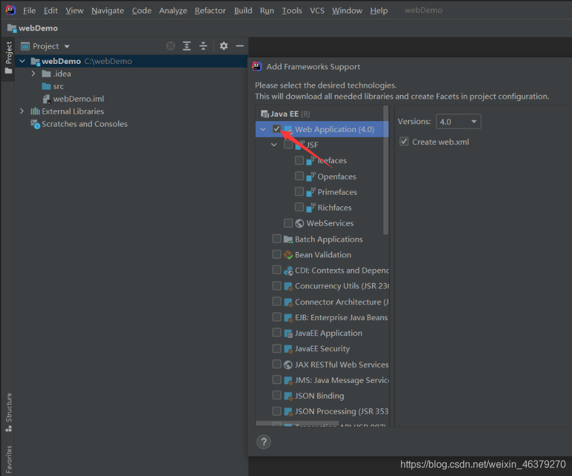Click the JAX RESTful Web Services globe icon

[x=288, y=365]
